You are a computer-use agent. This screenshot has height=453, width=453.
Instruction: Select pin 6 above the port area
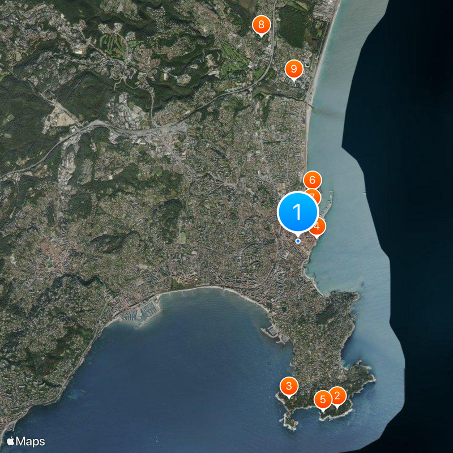tap(313, 180)
